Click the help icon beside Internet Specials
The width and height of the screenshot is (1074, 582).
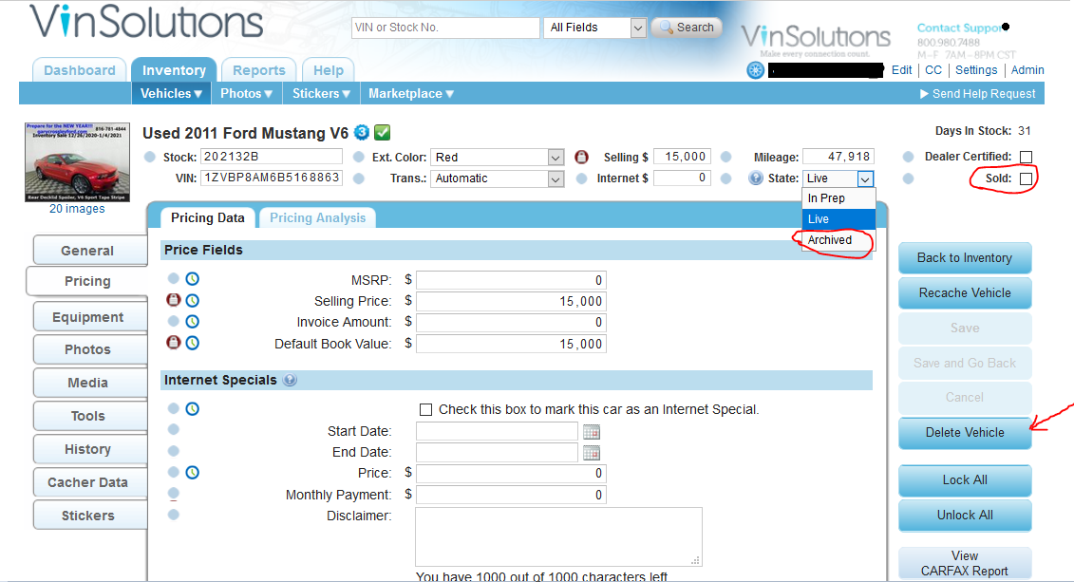tap(290, 381)
